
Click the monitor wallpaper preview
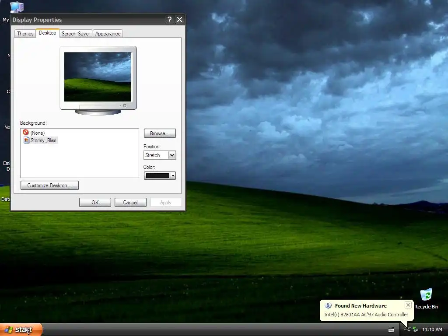tap(98, 77)
